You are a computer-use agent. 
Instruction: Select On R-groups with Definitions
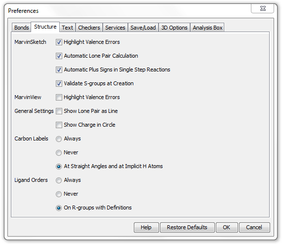click(59, 208)
